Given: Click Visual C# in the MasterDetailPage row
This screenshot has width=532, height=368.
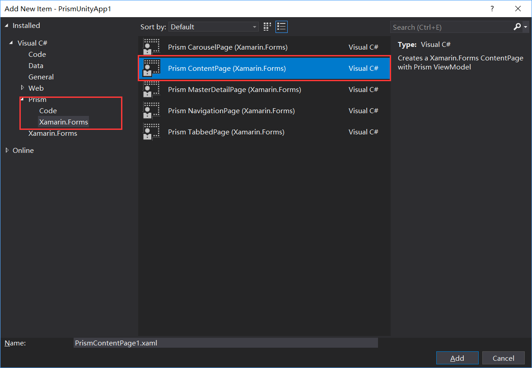Looking at the screenshot, I should tap(364, 89).
